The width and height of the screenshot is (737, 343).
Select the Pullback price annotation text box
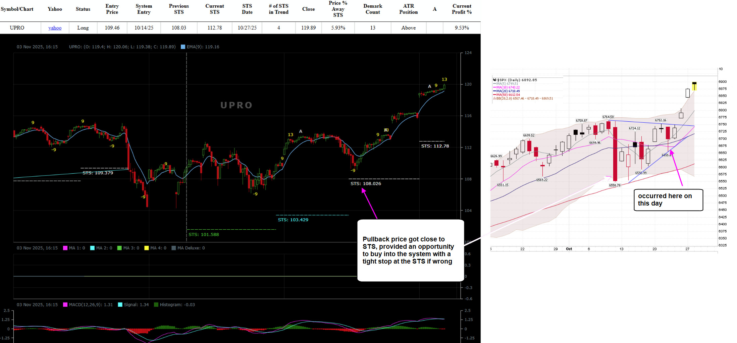410,250
